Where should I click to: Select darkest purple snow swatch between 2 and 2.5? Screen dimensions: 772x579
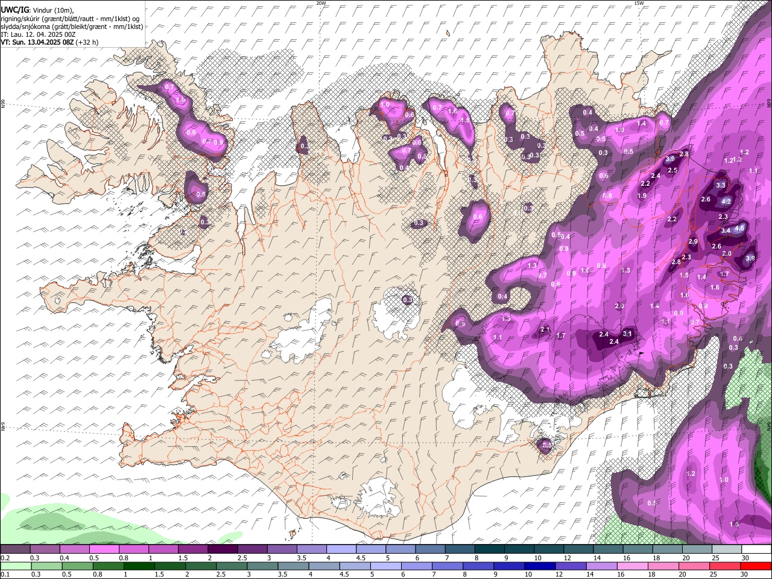point(223,549)
